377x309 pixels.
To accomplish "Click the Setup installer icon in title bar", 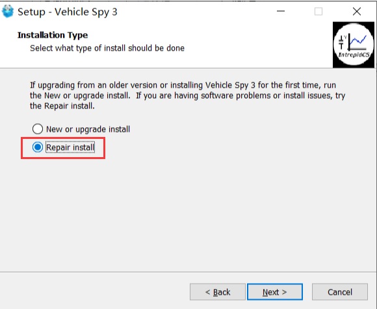I will [x=8, y=11].
